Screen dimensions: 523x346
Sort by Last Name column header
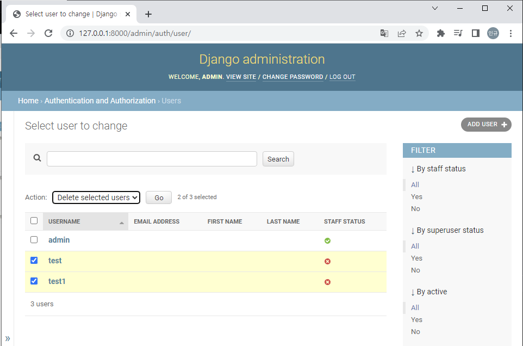point(283,221)
